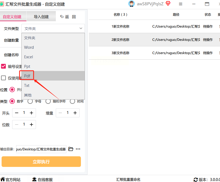Select the row 2新文件名称
This screenshot has width=220, height=182.
(x=154, y=40)
